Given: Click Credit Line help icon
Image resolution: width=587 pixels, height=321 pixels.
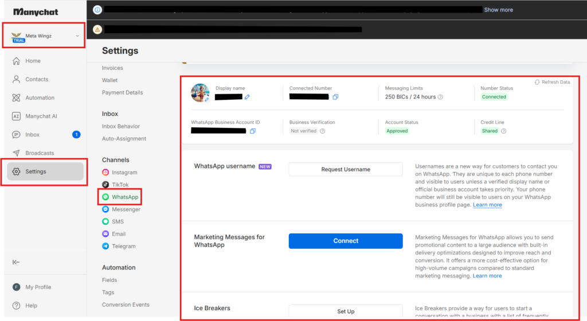Looking at the screenshot, I should coord(504,131).
